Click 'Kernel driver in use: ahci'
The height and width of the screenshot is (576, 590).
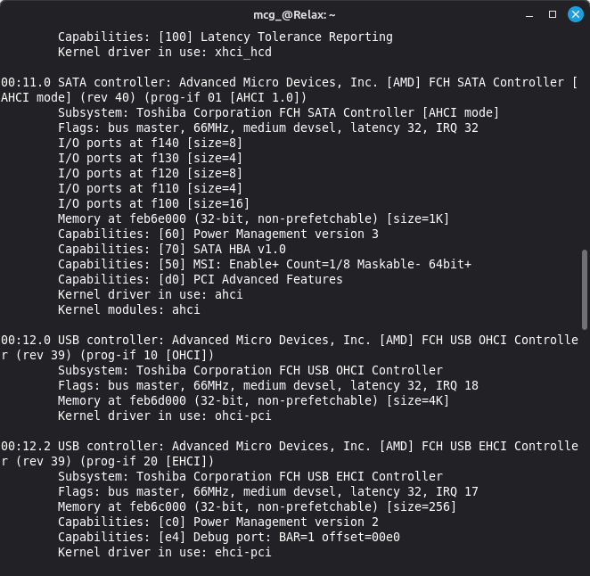151,294
